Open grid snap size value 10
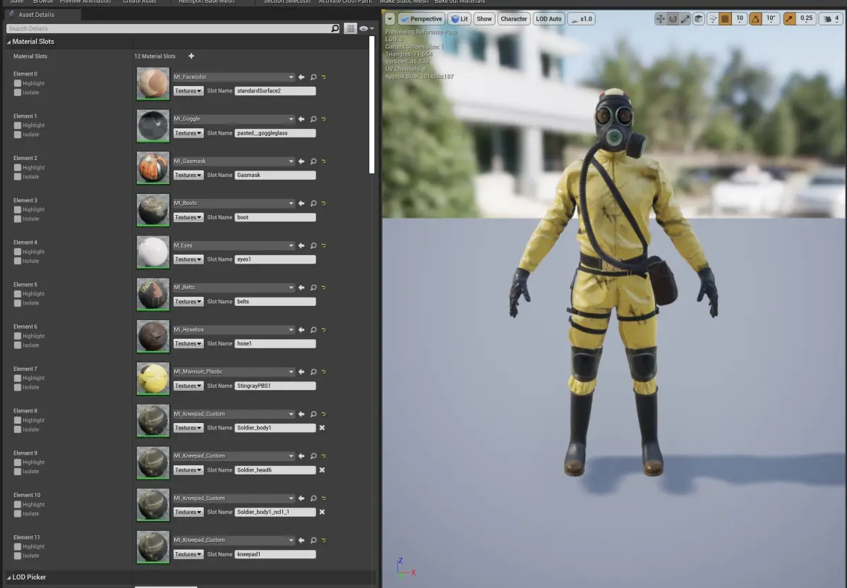Screen dimensions: 847x588 pyautogui.click(x=740, y=19)
